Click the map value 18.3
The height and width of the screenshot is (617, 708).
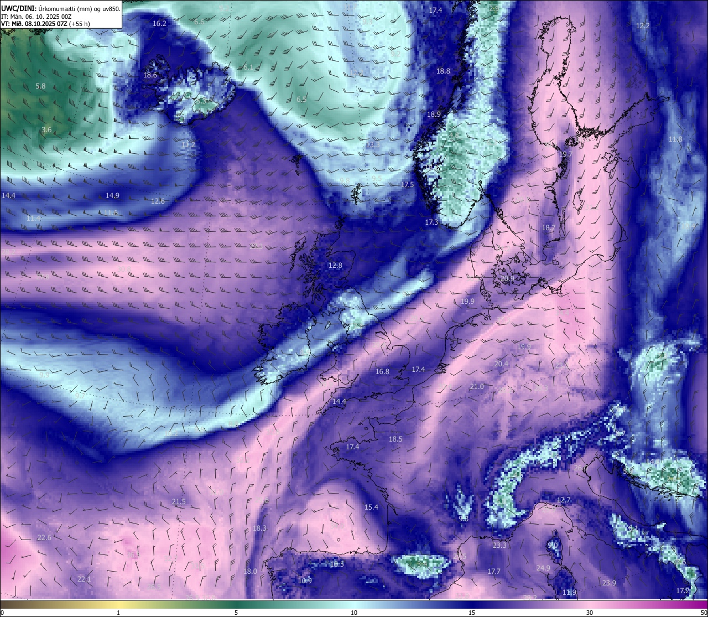pyautogui.click(x=259, y=528)
